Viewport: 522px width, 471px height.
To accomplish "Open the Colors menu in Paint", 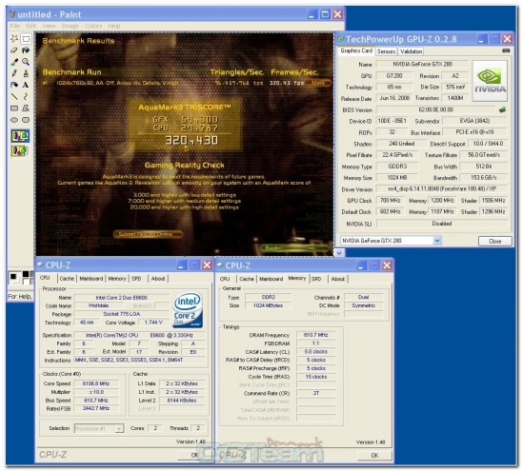I will 93,26.
